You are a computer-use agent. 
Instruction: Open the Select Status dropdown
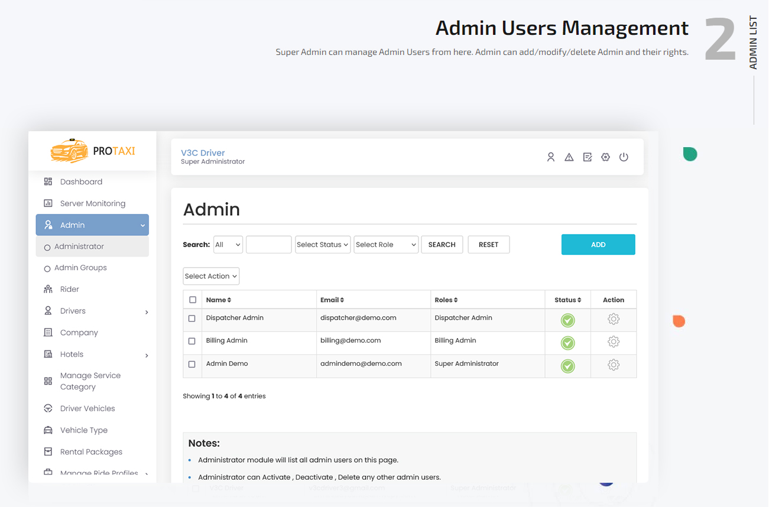tap(322, 245)
